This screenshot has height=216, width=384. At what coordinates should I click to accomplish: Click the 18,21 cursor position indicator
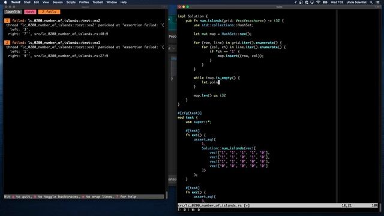tap(347, 205)
